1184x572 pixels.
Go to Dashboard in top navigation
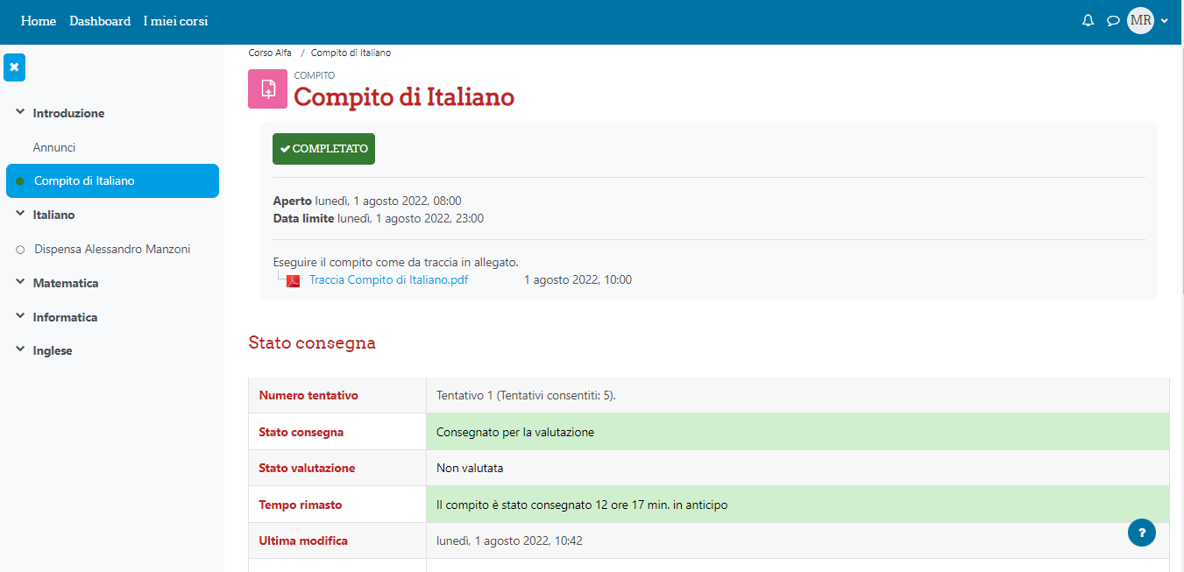point(100,21)
